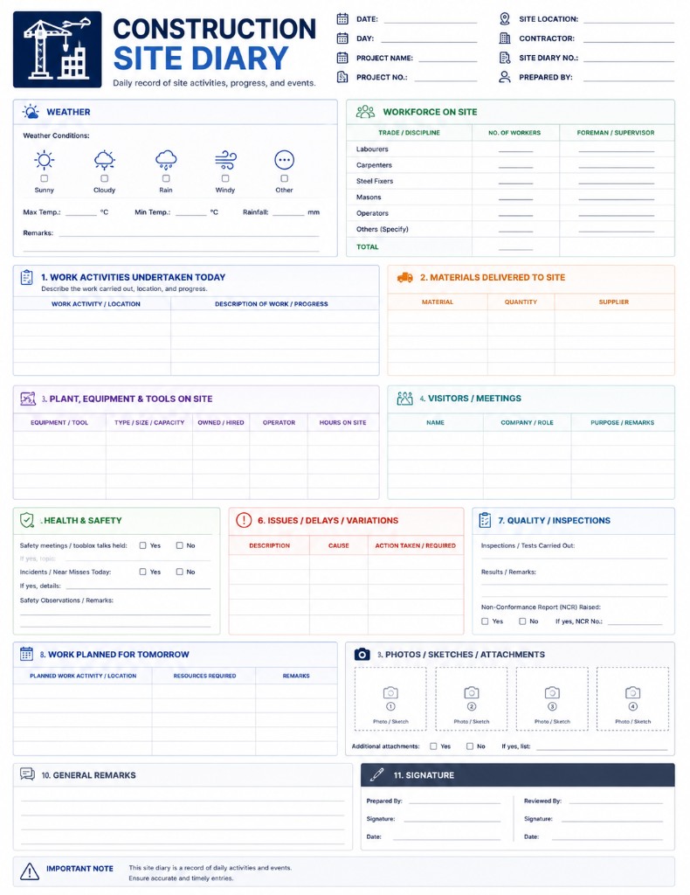
Task: Click the crane and building logo
Action: (x=57, y=50)
